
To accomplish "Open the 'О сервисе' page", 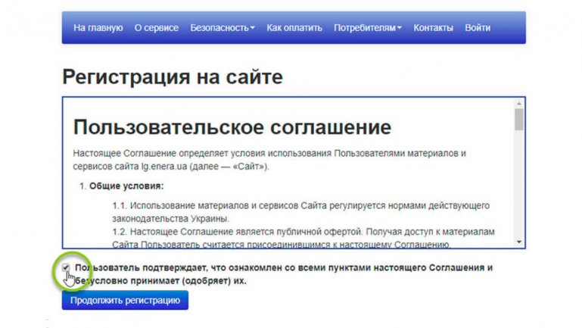I will click(x=156, y=28).
